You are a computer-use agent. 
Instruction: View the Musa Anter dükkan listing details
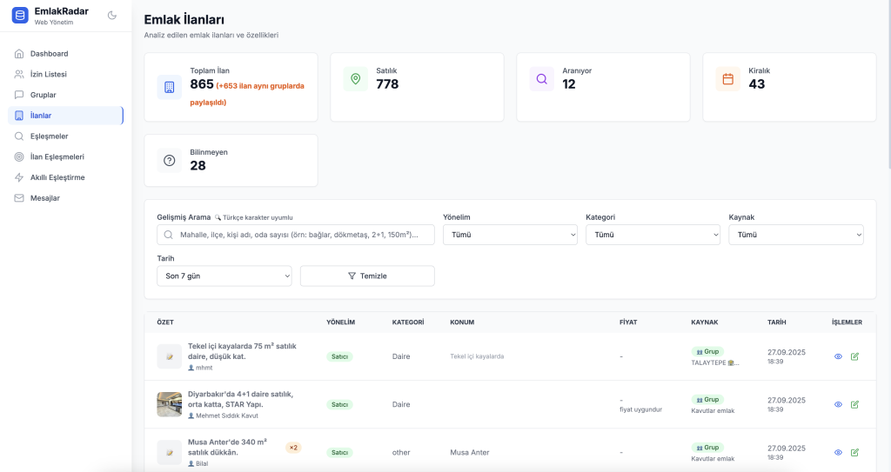pyautogui.click(x=838, y=452)
